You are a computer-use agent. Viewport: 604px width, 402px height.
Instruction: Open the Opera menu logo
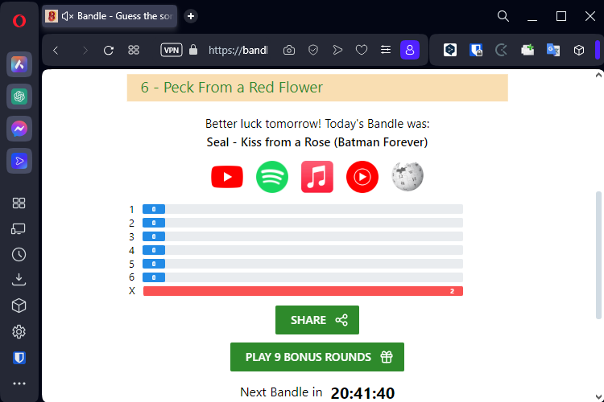19,20
